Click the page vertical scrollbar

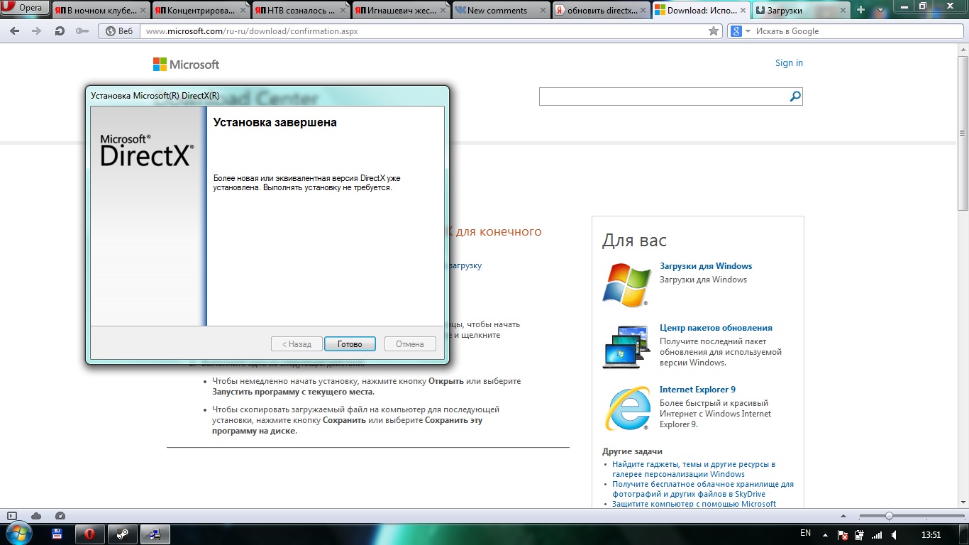[963, 133]
